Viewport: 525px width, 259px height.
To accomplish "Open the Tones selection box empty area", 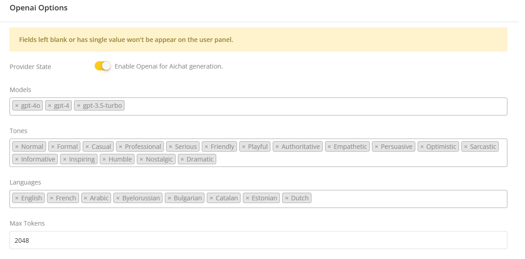I will 361,159.
